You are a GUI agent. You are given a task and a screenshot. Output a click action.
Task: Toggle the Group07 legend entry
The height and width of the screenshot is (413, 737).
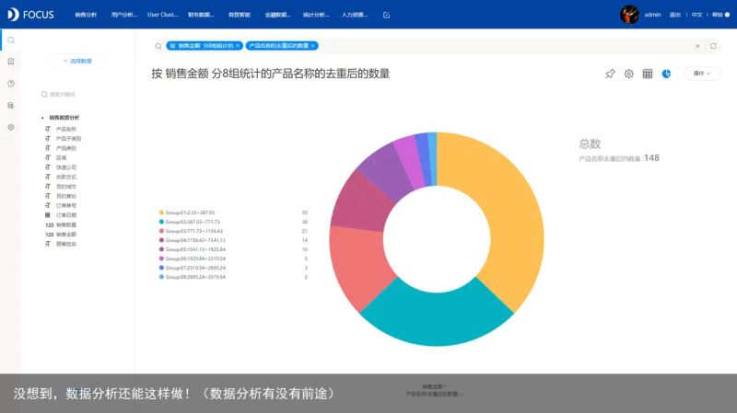pos(193,268)
